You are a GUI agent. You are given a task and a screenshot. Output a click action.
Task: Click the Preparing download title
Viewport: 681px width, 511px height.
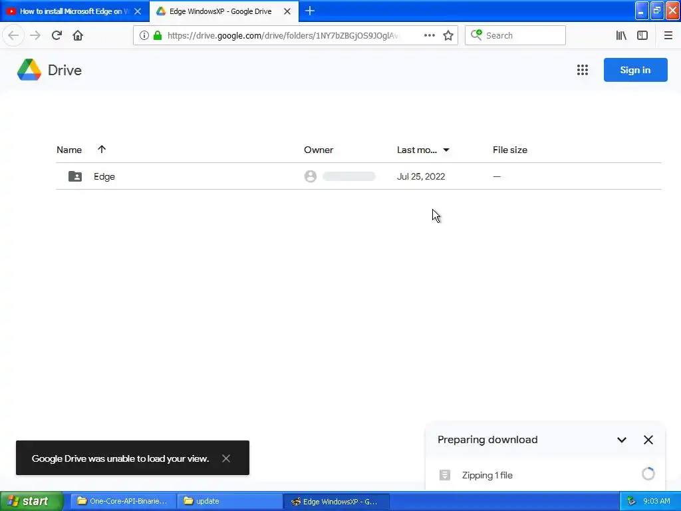click(487, 439)
